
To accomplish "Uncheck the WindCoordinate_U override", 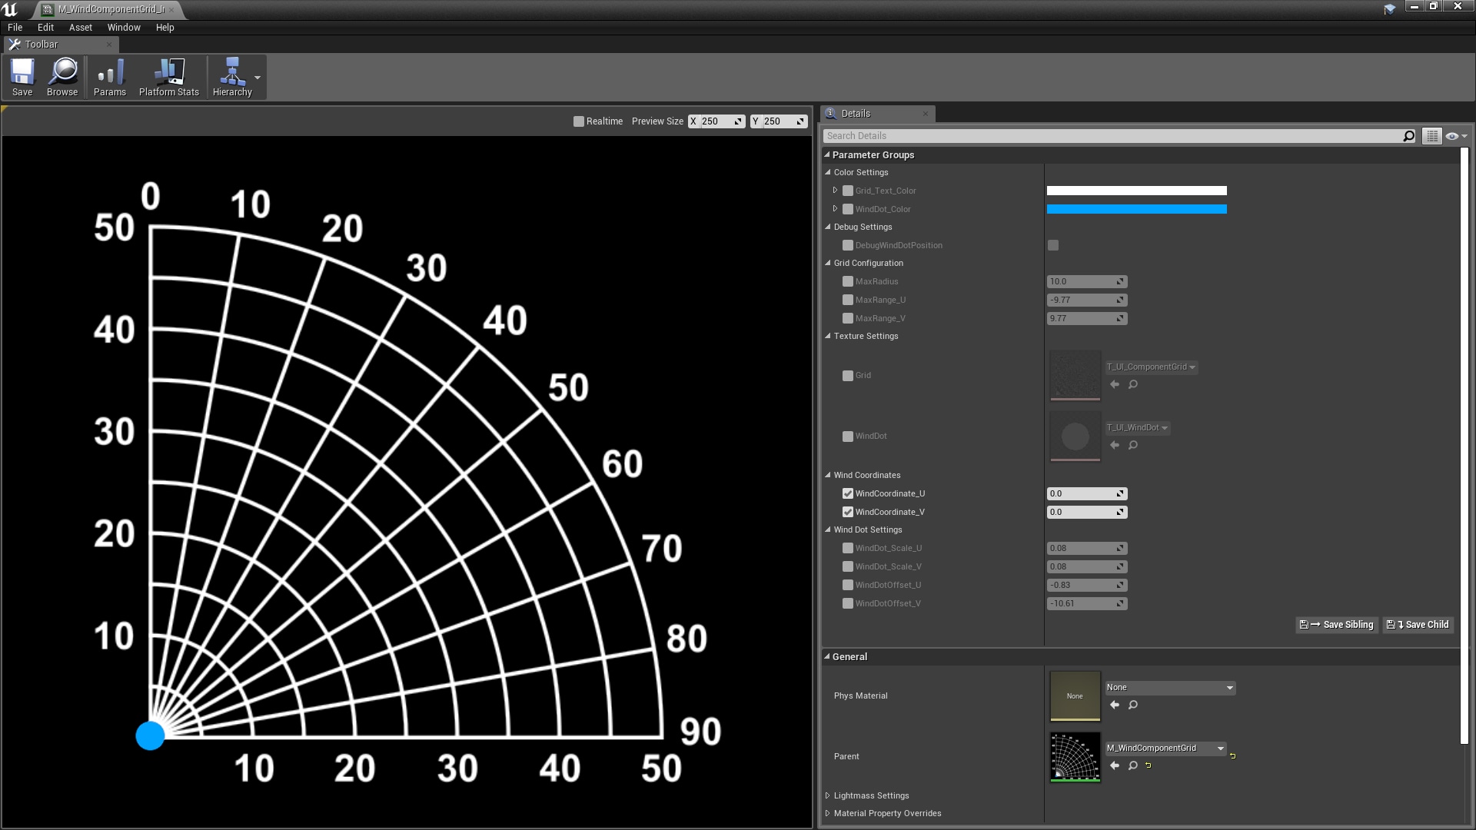I will (x=847, y=493).
